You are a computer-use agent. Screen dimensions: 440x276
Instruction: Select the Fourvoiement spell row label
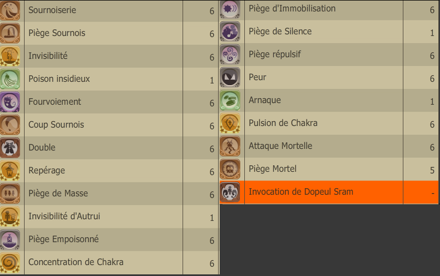pos(55,101)
